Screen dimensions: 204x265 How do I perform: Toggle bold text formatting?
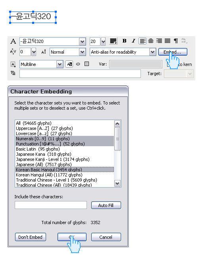(125, 41)
